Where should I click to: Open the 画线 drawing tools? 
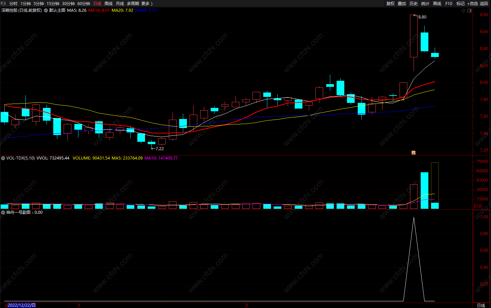pos(437,3)
